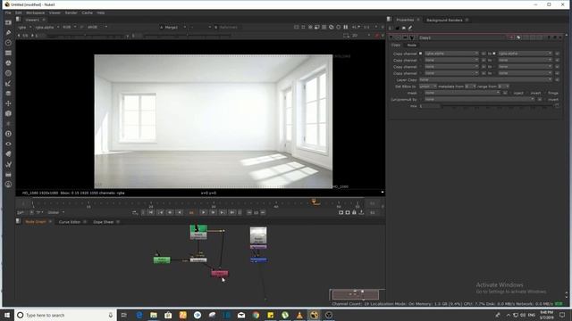Open the MetaData nodes menu in left toolbar

[8, 154]
